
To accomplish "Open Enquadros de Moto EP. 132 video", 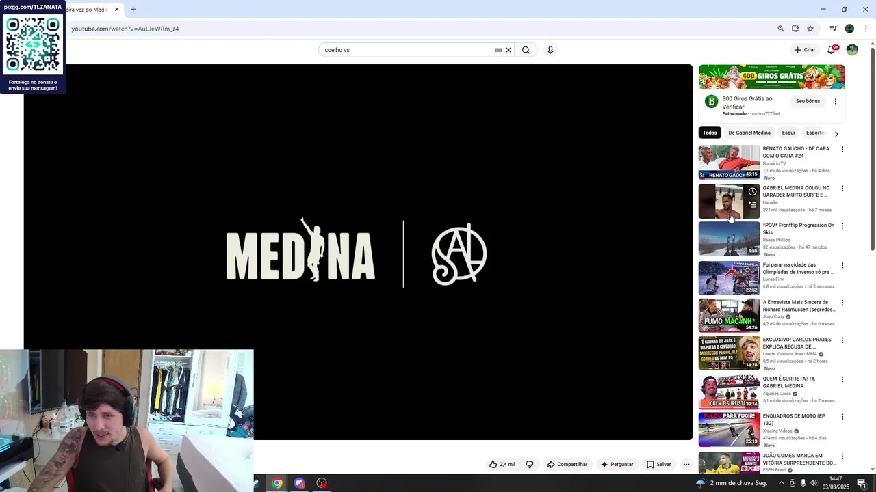I will [729, 429].
